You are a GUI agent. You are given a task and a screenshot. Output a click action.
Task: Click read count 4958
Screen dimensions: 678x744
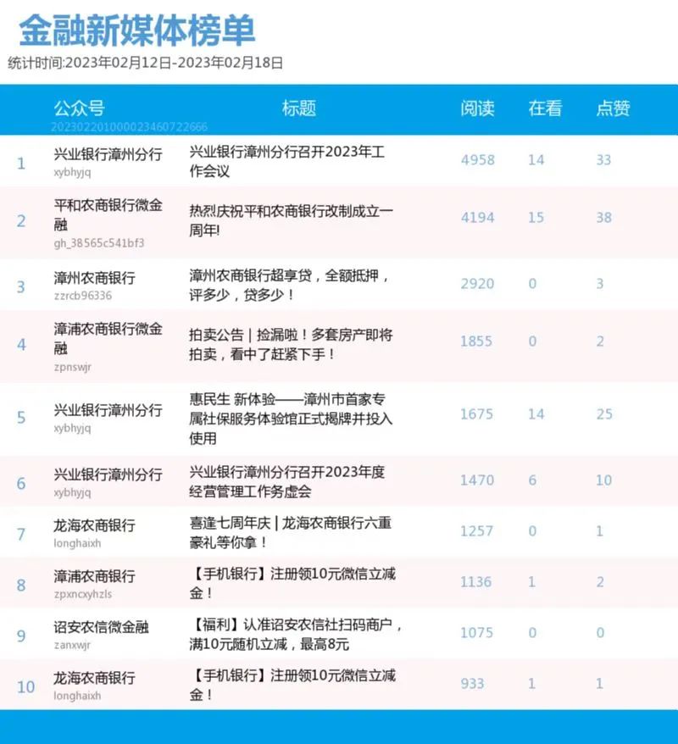pos(478,160)
